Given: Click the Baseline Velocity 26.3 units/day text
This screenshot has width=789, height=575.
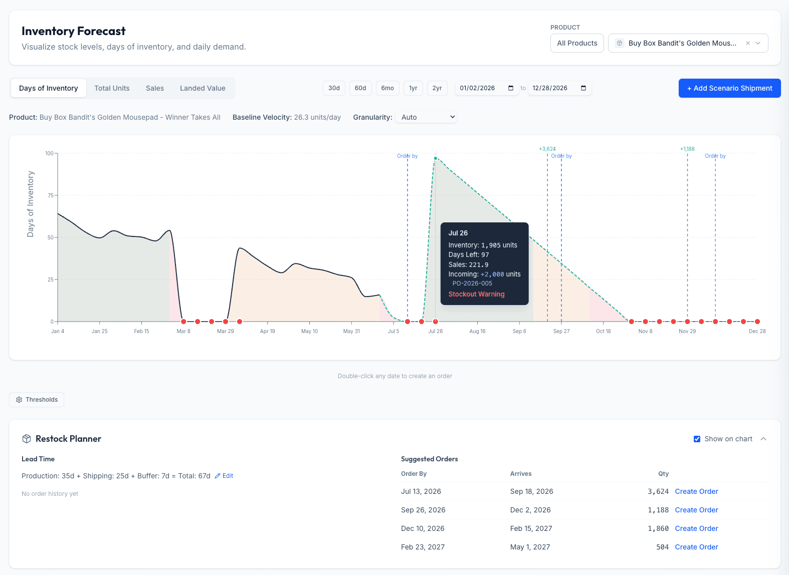Looking at the screenshot, I should pyautogui.click(x=287, y=117).
